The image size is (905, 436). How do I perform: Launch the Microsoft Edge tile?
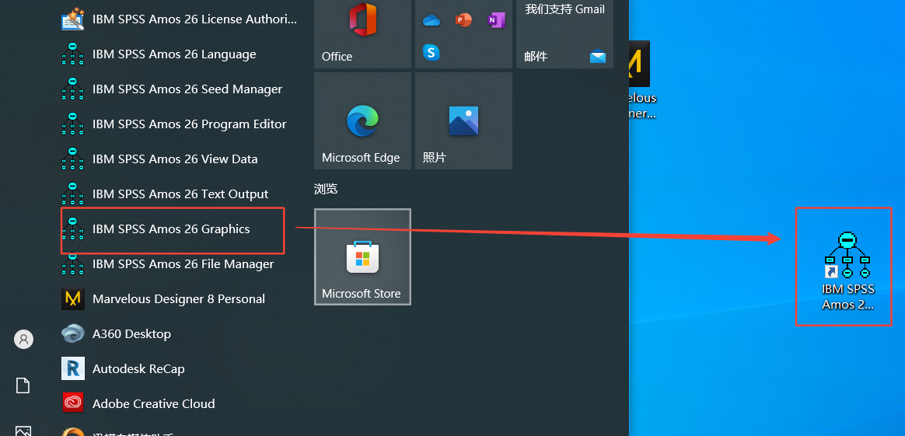pos(362,120)
